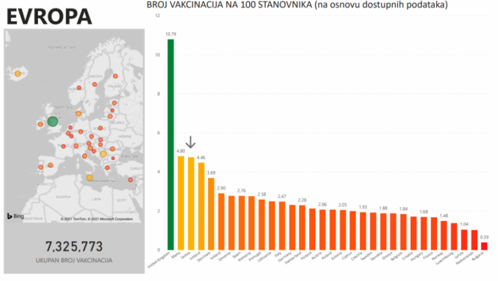The width and height of the screenshot is (498, 281).
Task: Select the Cyprus bubble on the map
Action: coord(131,180)
